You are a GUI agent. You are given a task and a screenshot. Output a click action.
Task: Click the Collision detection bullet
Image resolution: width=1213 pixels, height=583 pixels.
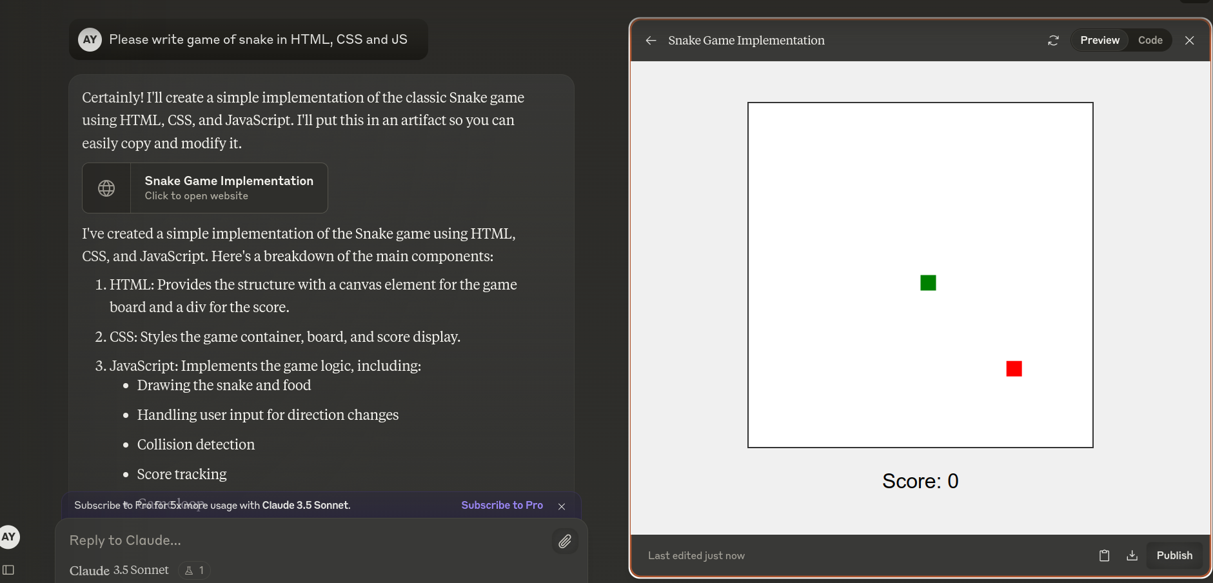coord(195,444)
